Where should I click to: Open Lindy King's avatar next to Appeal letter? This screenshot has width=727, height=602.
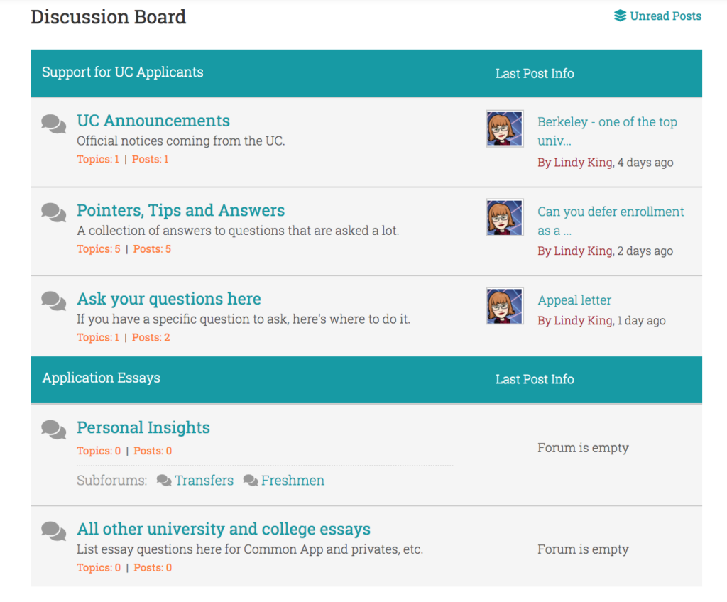click(505, 306)
